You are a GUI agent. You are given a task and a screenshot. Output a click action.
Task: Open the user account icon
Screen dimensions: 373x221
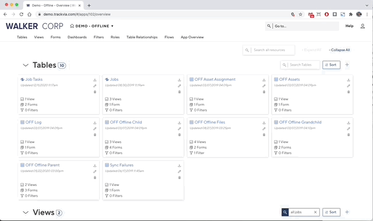coord(363,26)
